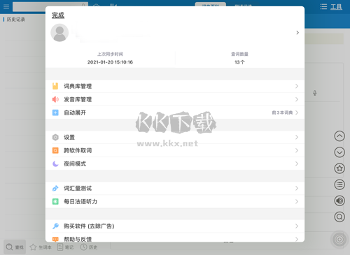Expand 自动展开 chevron with 前3本词典
This screenshot has width=350, height=255.
pos(297,112)
